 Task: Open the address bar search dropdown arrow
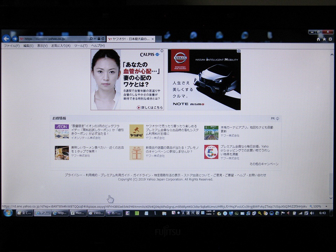click(x=95, y=39)
